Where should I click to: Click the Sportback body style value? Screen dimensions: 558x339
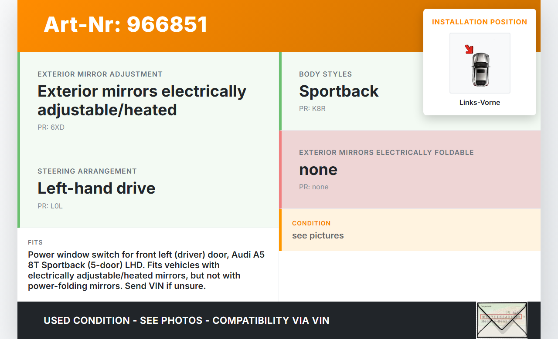point(339,91)
